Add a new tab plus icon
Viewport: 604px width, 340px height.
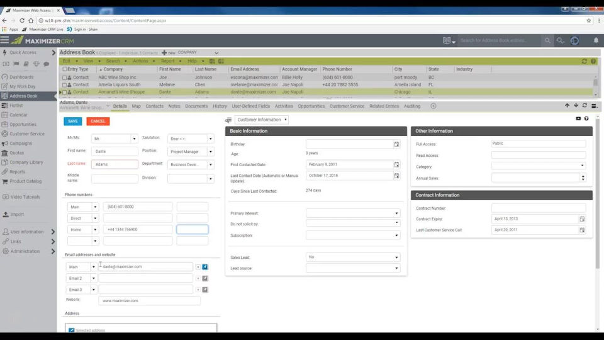click(x=433, y=106)
